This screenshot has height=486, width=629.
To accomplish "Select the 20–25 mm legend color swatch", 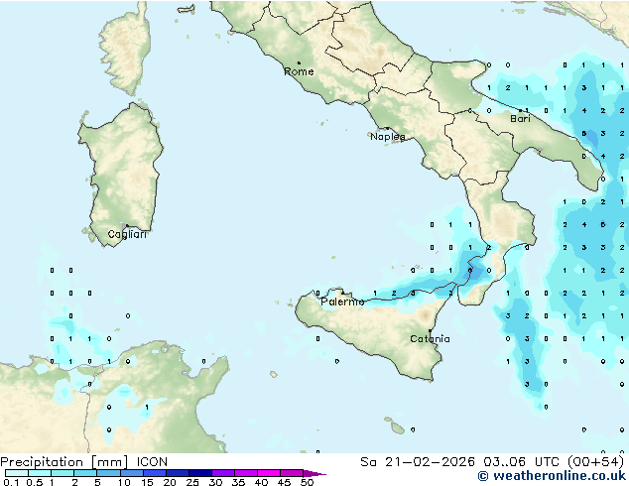I will click(177, 473).
